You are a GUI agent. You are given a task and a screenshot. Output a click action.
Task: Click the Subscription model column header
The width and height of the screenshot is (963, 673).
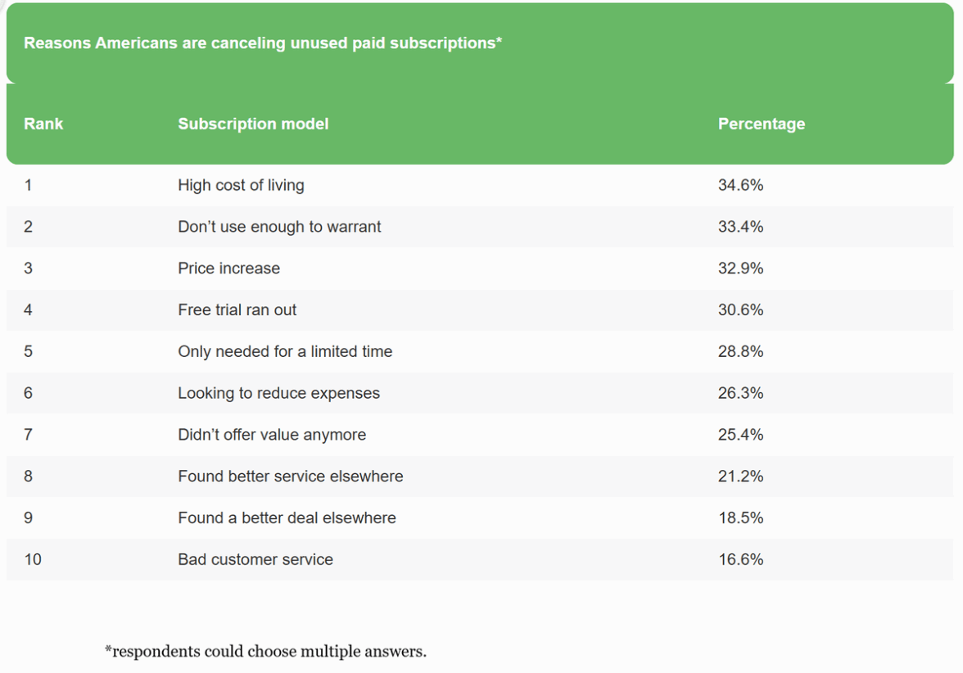(253, 124)
